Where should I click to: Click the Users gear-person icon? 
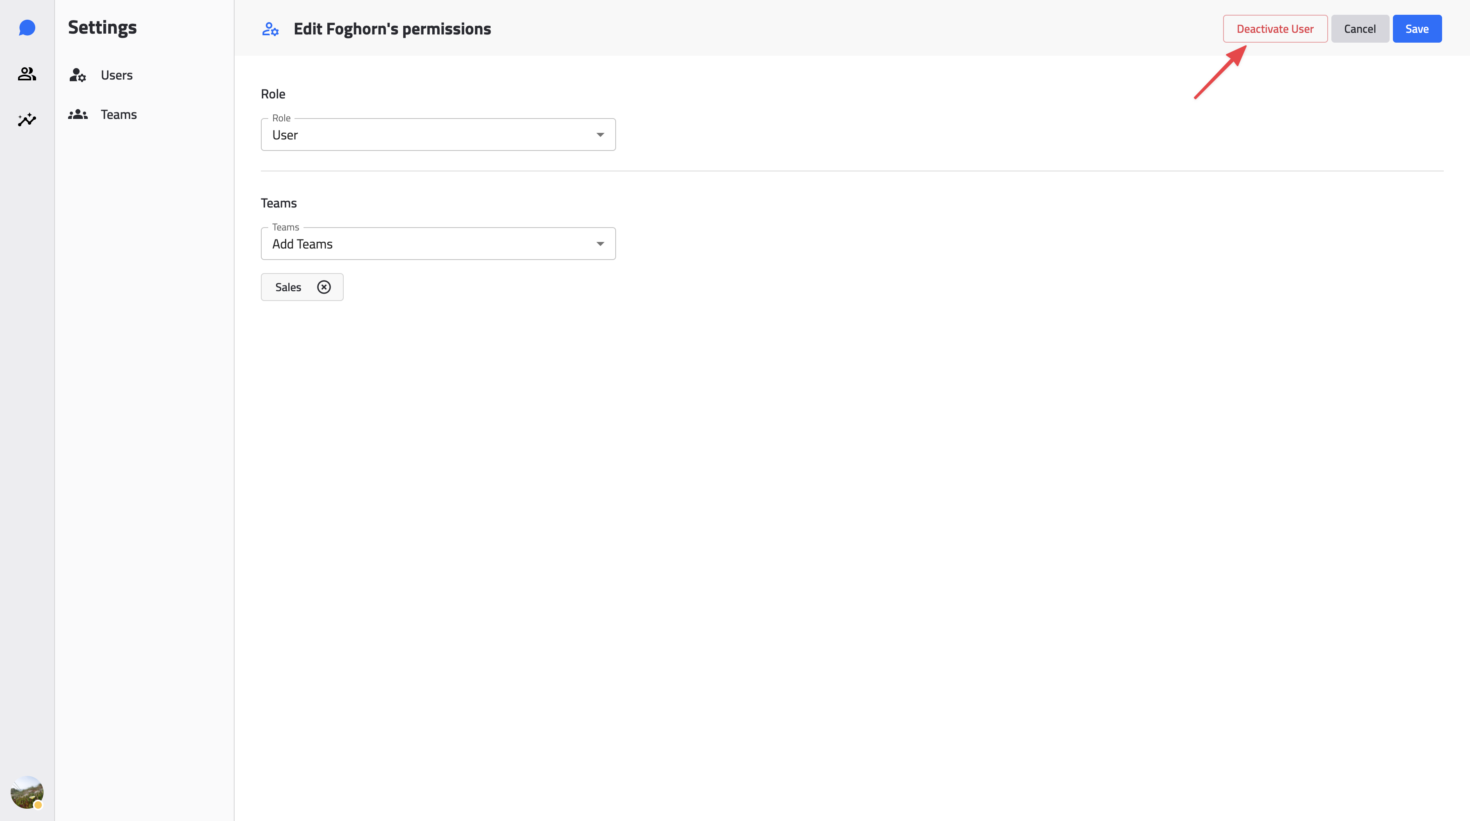(x=78, y=75)
